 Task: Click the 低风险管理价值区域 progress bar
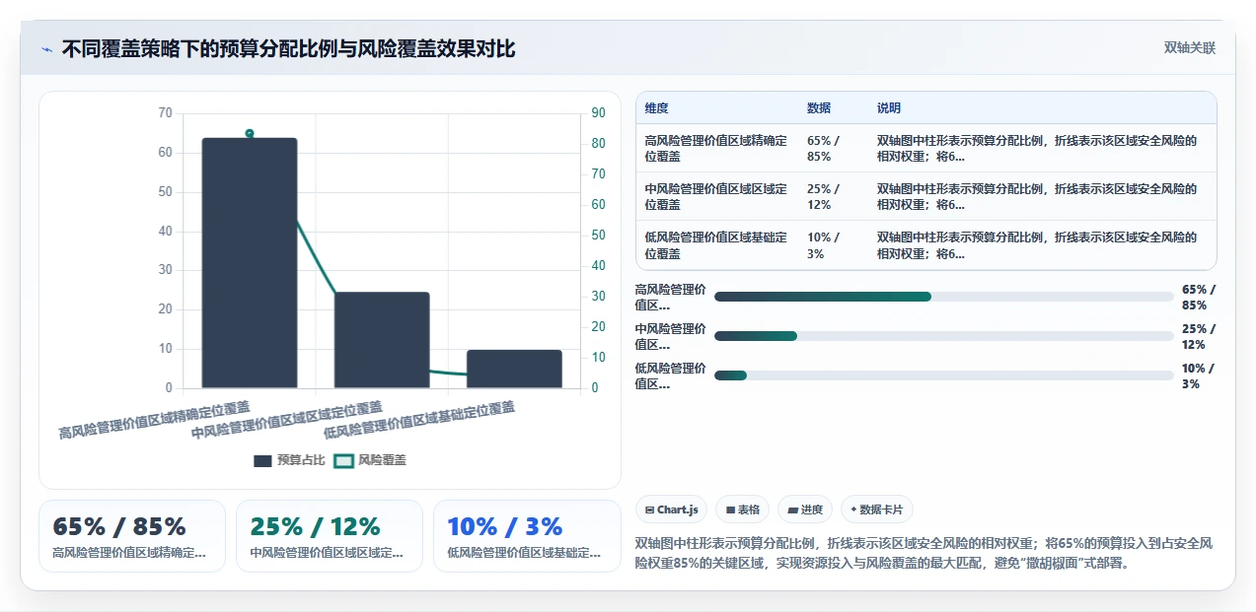(x=944, y=375)
